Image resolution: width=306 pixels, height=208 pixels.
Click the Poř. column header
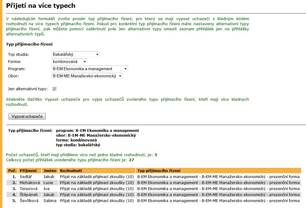pos(12,171)
